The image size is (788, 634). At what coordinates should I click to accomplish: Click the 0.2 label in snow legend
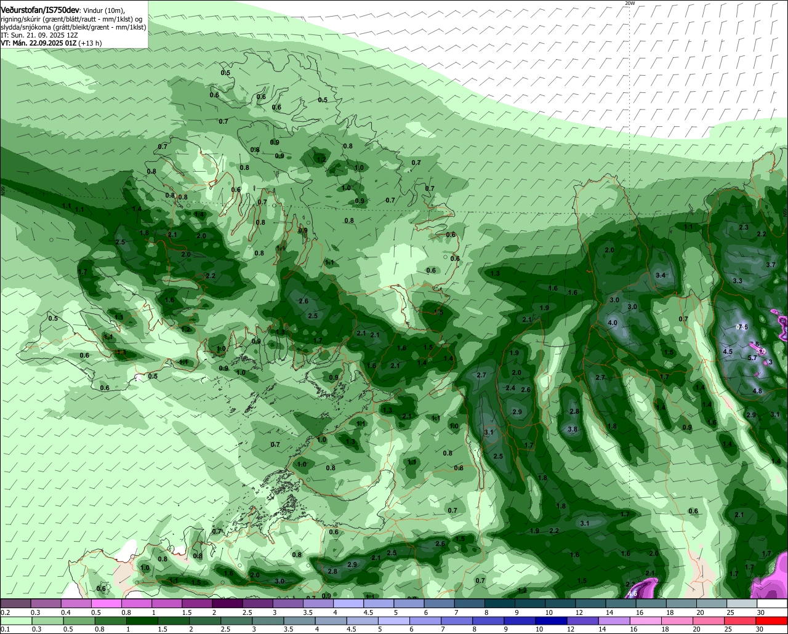point(6,612)
